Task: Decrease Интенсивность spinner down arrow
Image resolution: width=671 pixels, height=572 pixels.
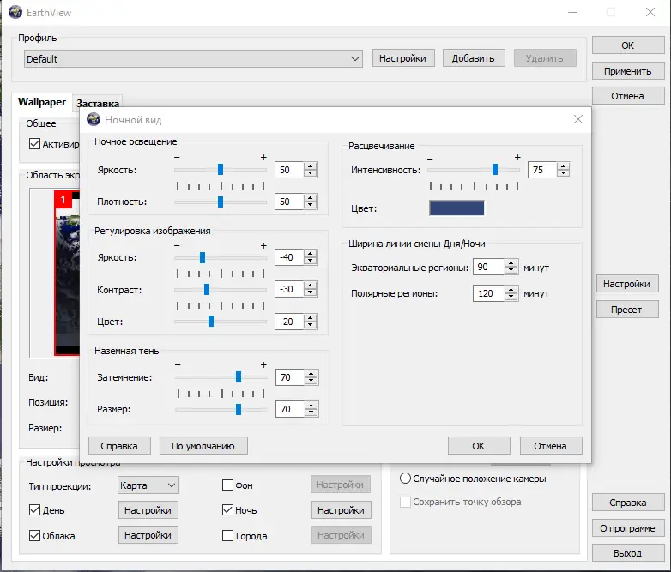Action: [x=564, y=173]
